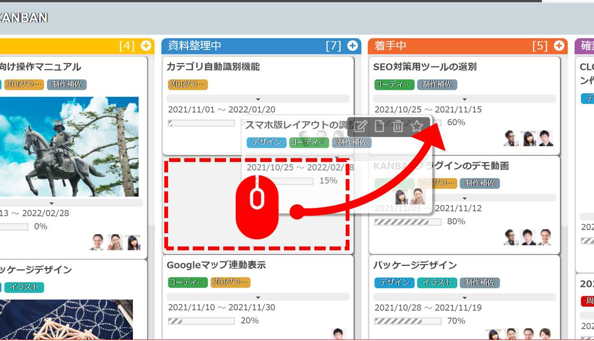The height and width of the screenshot is (341, 594).
Task: Add a card to the 着手中 column
Action: pyautogui.click(x=559, y=46)
